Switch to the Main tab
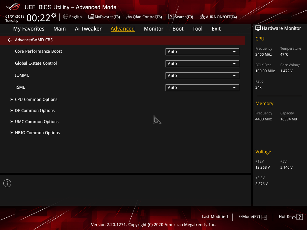Viewport: 307px width, 230px height. (60, 29)
